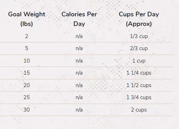This screenshot has width=179, height=129.
Task: Click the 1 3/4 cups value
Action: pyautogui.click(x=139, y=97)
